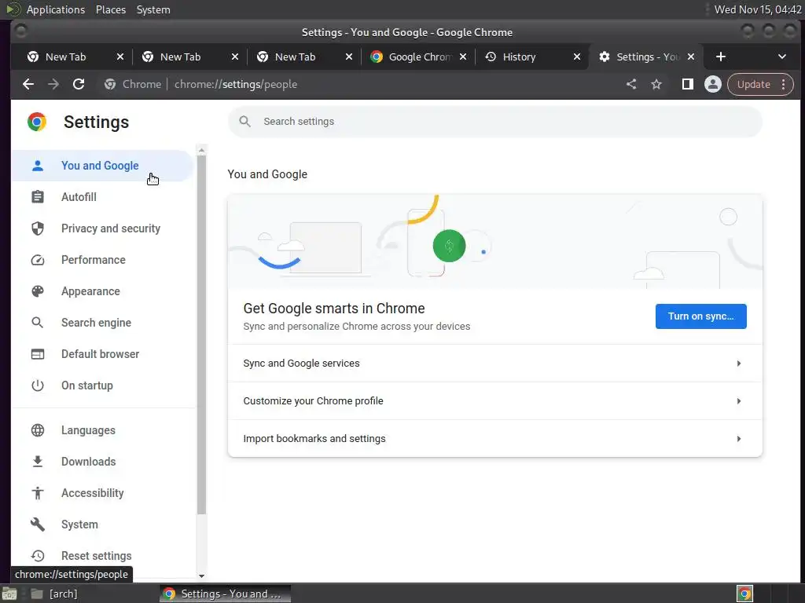805x603 pixels.
Task: Reload the settings page
Action: tap(79, 84)
